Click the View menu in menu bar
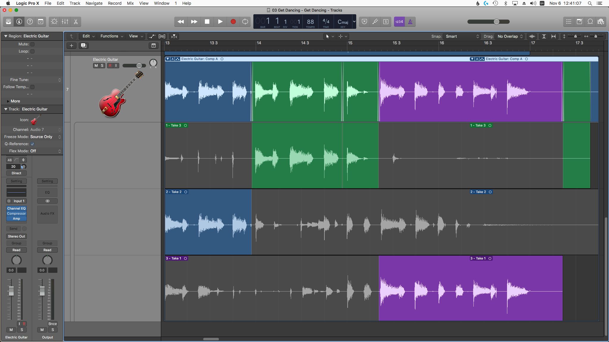This screenshot has width=609, height=342. (x=143, y=3)
